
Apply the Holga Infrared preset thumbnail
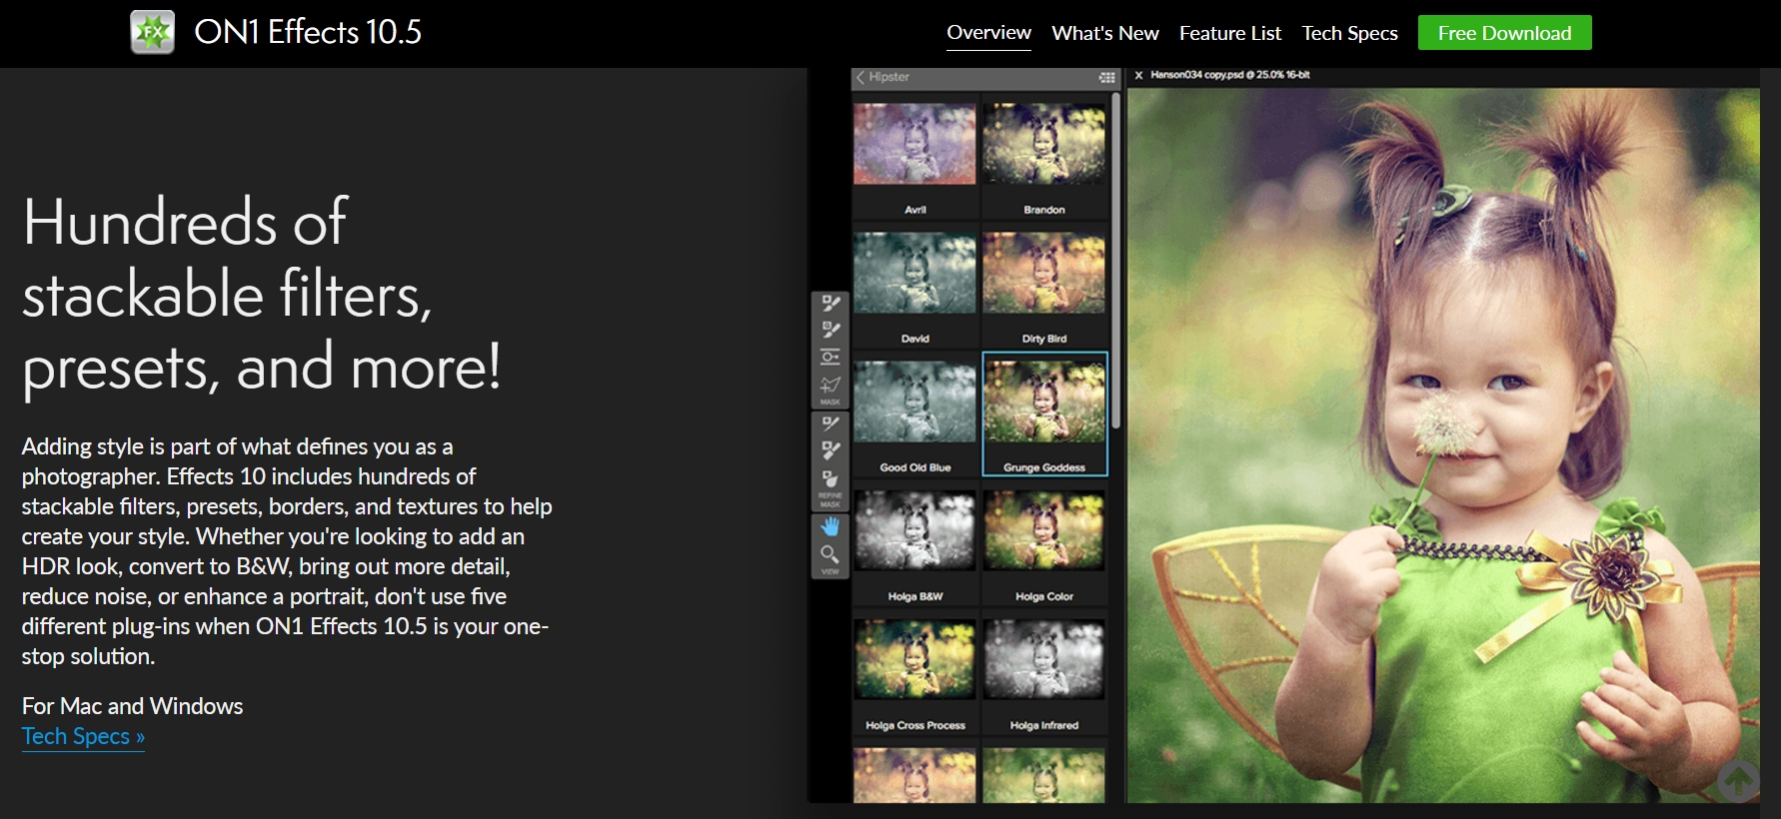(1044, 659)
